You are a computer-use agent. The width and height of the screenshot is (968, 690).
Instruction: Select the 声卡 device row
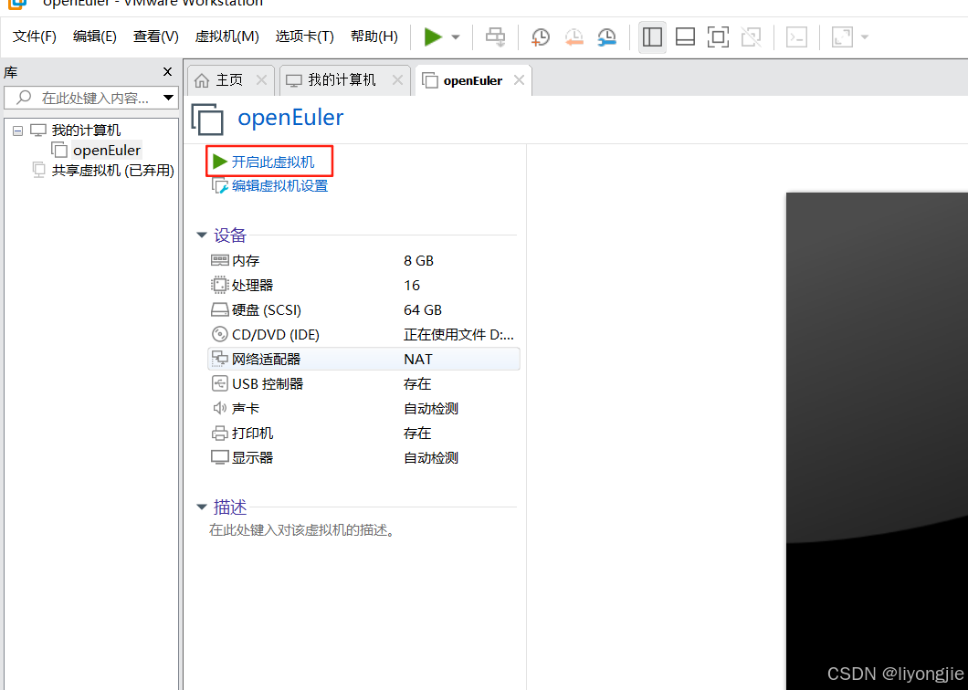coord(363,409)
